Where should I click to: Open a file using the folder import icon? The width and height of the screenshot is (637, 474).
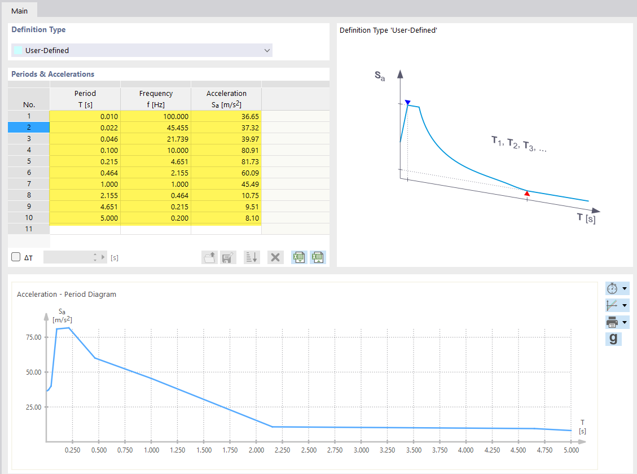pos(209,257)
